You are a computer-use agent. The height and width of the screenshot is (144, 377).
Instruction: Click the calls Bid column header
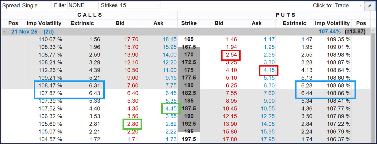(x=120, y=23)
